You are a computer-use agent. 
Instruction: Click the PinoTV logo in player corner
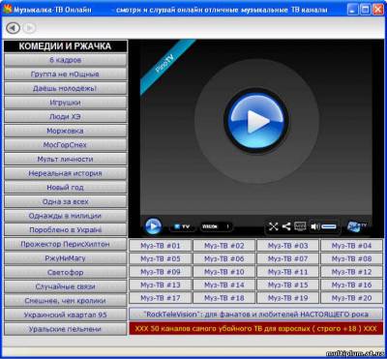357,226
